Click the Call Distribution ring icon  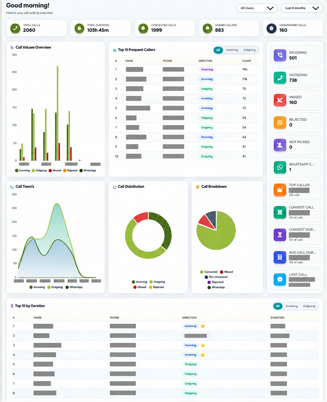[x=115, y=187]
